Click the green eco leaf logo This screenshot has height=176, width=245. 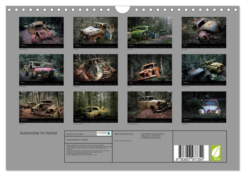coord(216,153)
